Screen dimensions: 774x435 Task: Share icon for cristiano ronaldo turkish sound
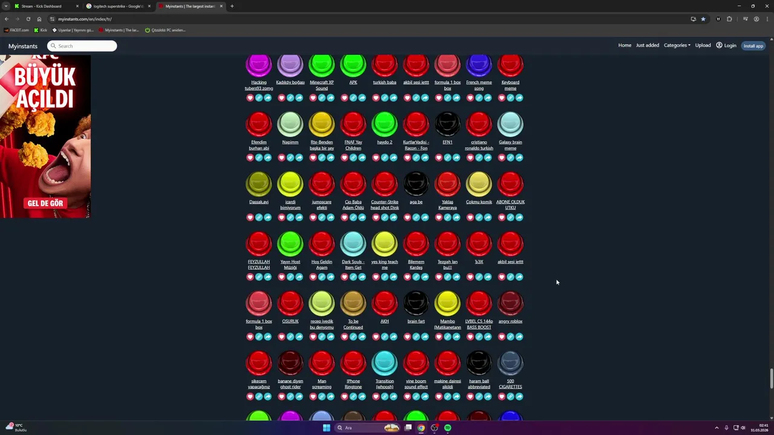(x=488, y=158)
